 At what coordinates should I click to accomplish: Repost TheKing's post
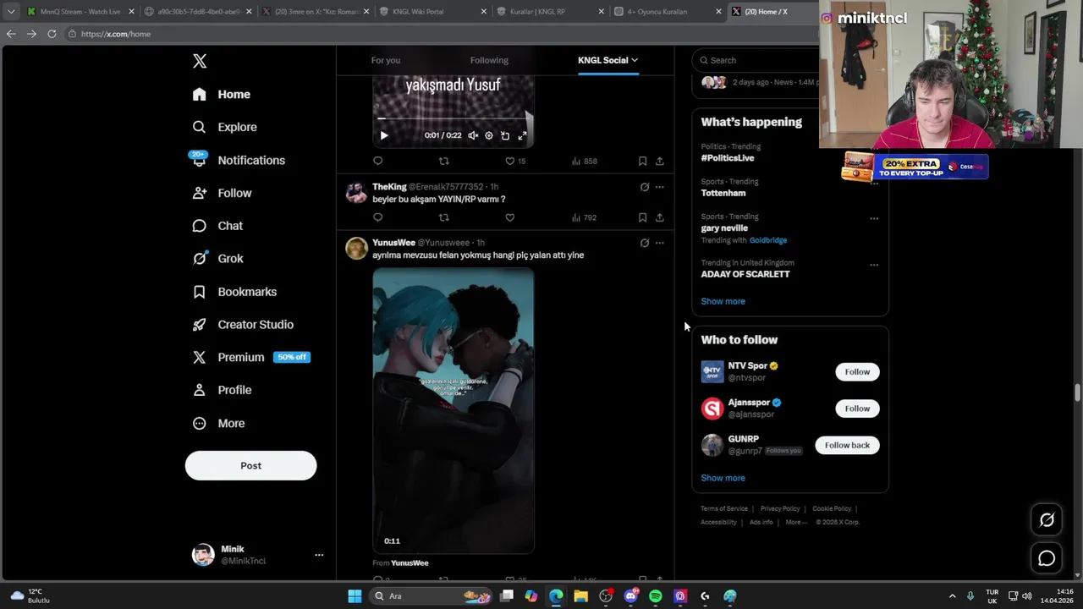tap(443, 217)
